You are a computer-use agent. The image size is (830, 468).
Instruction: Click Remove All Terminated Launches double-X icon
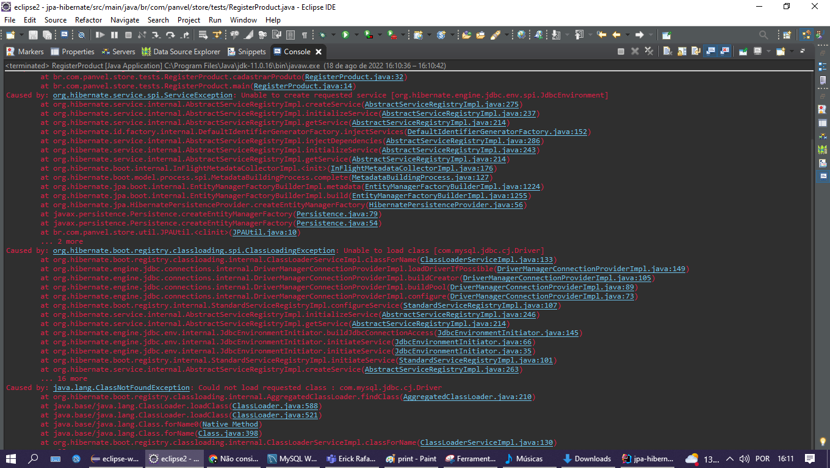pos(649,51)
